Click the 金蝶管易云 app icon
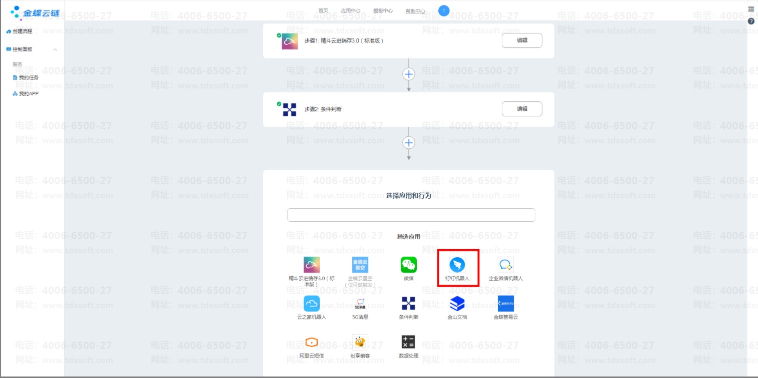 click(x=505, y=304)
